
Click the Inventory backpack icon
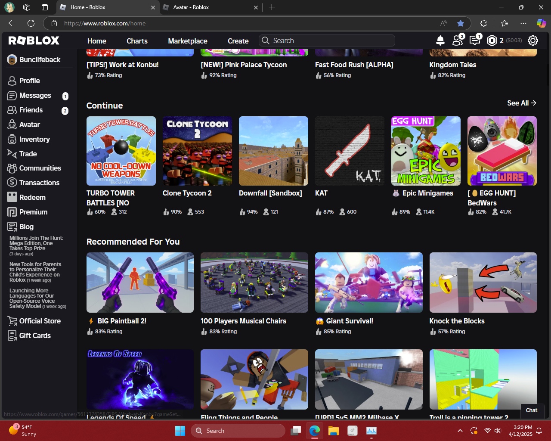(12, 139)
